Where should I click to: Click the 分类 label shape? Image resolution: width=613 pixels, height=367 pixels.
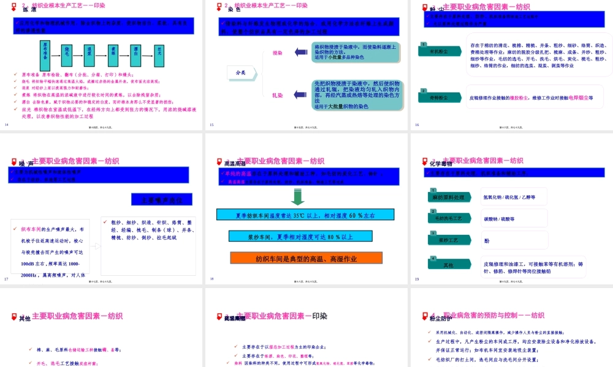pos(242,73)
